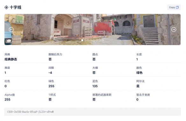The height and width of the screenshot is (121, 186).
Task: Click the 经典静态 style value
Action: (11, 59)
